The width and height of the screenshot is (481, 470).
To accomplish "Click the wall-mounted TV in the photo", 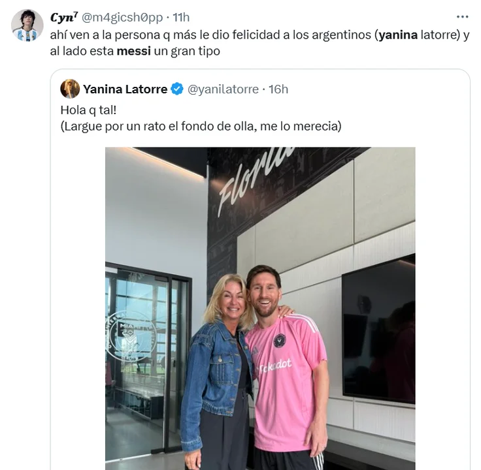I will coord(378,329).
